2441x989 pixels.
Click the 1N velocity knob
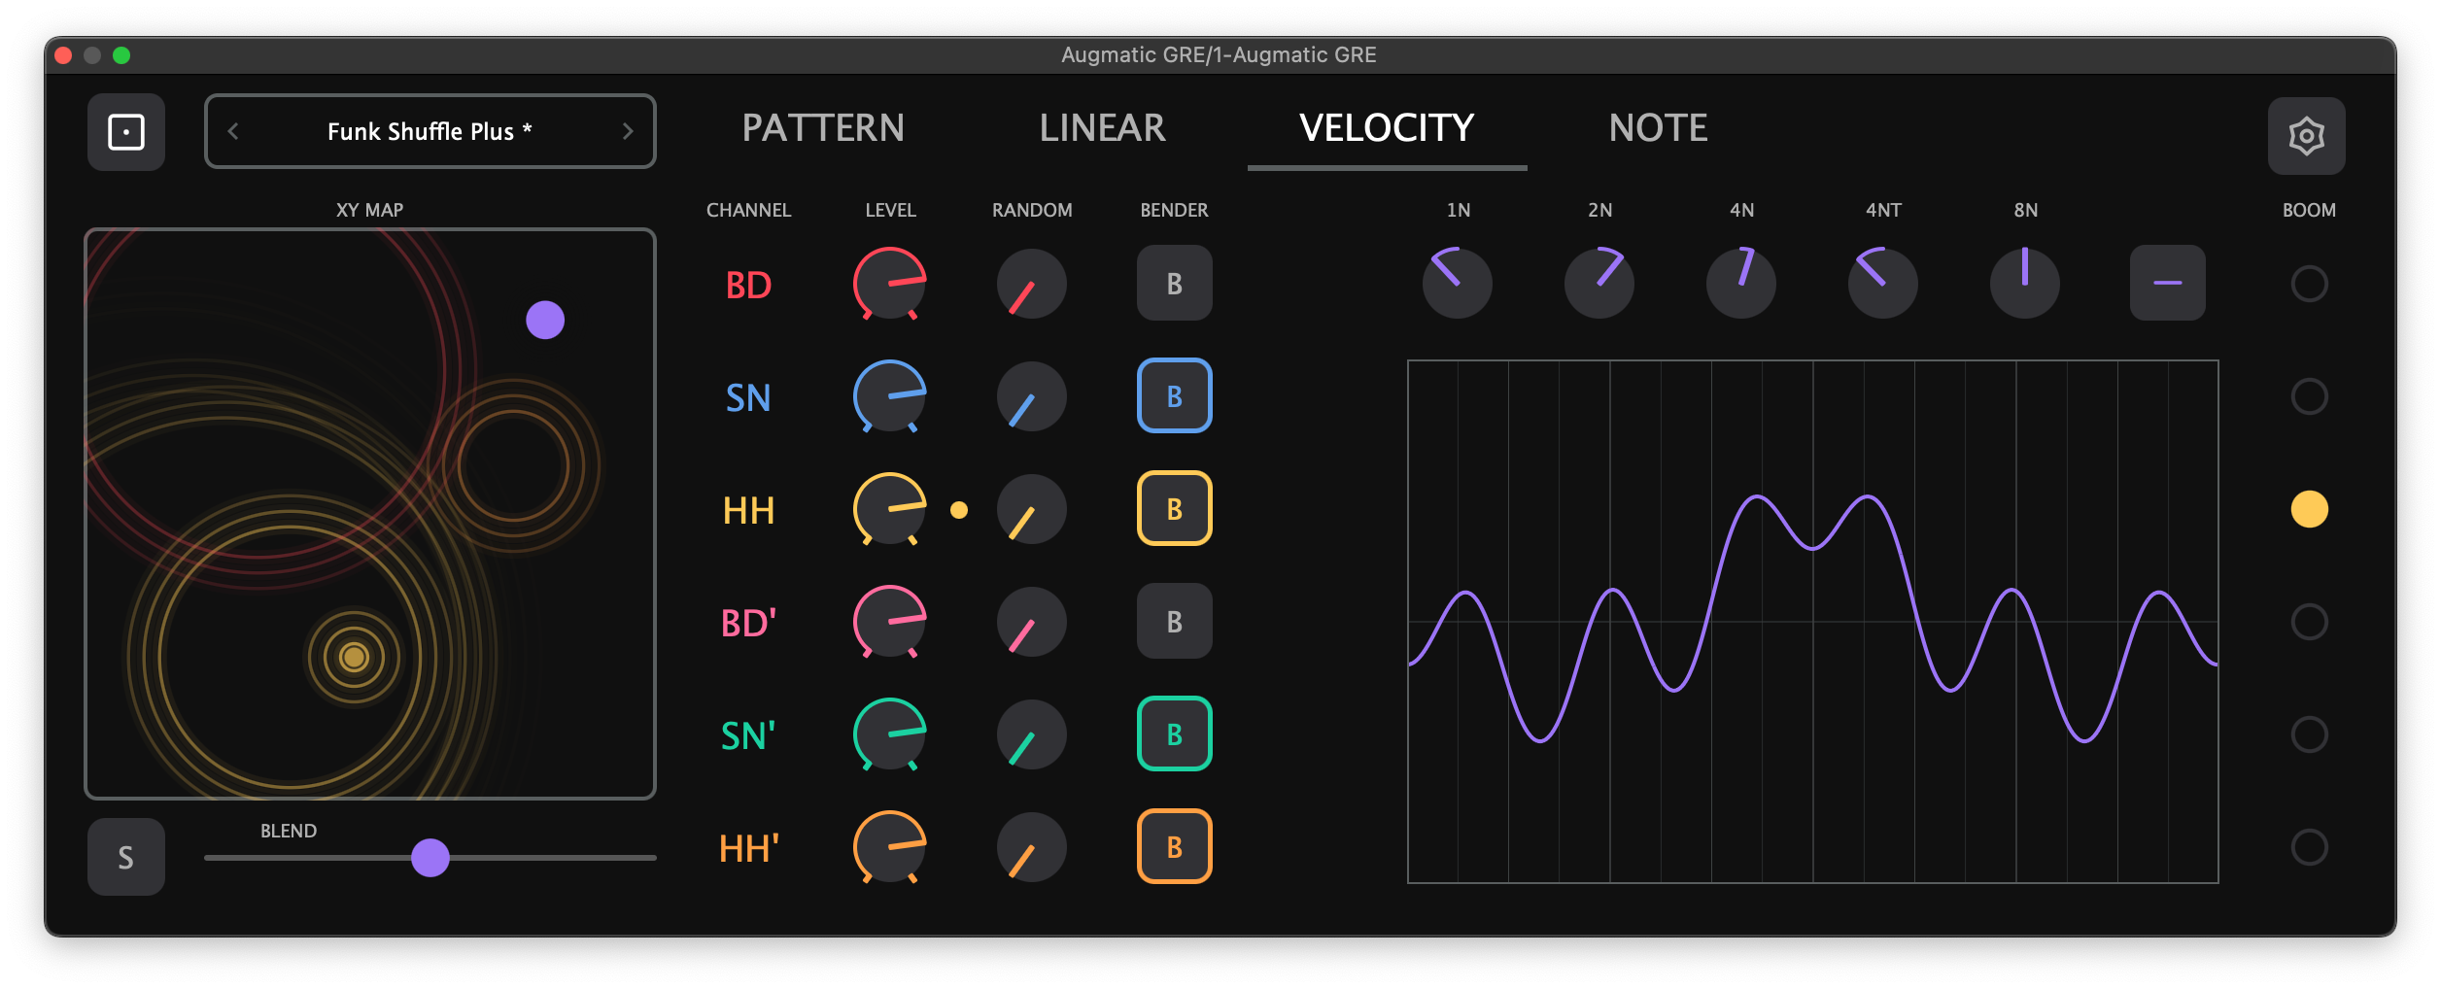(1457, 283)
